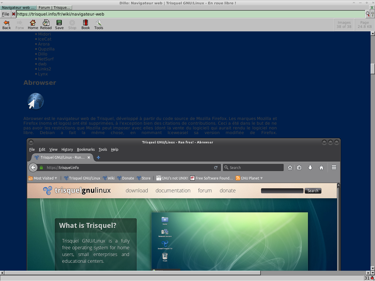Click the paragraph starting 'Abrowser est le navigateur'

[150, 126]
